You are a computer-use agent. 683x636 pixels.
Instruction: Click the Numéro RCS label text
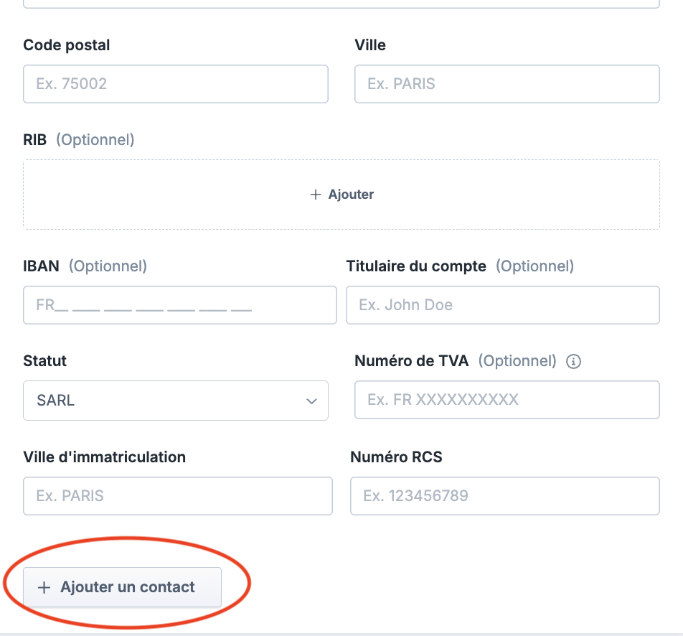click(396, 457)
